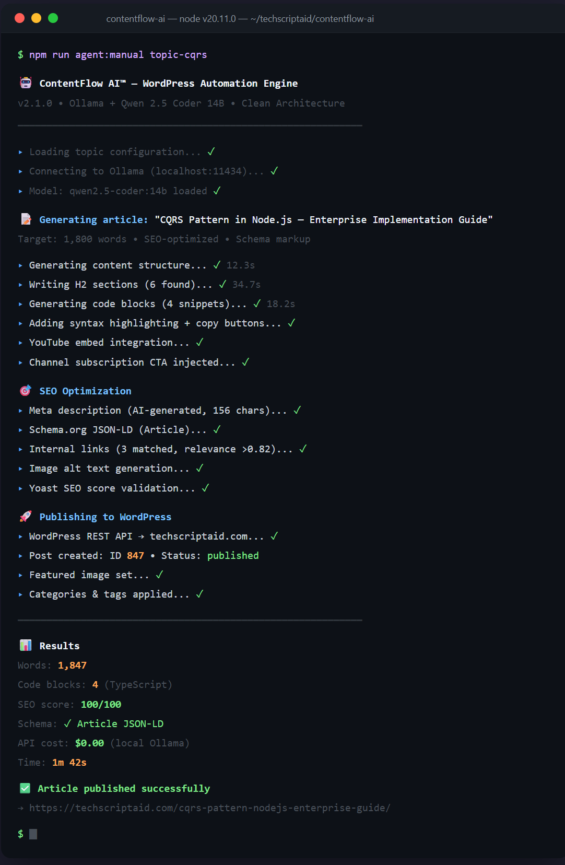
Task: Select the bar chart icon next to Results
Action: 25,645
